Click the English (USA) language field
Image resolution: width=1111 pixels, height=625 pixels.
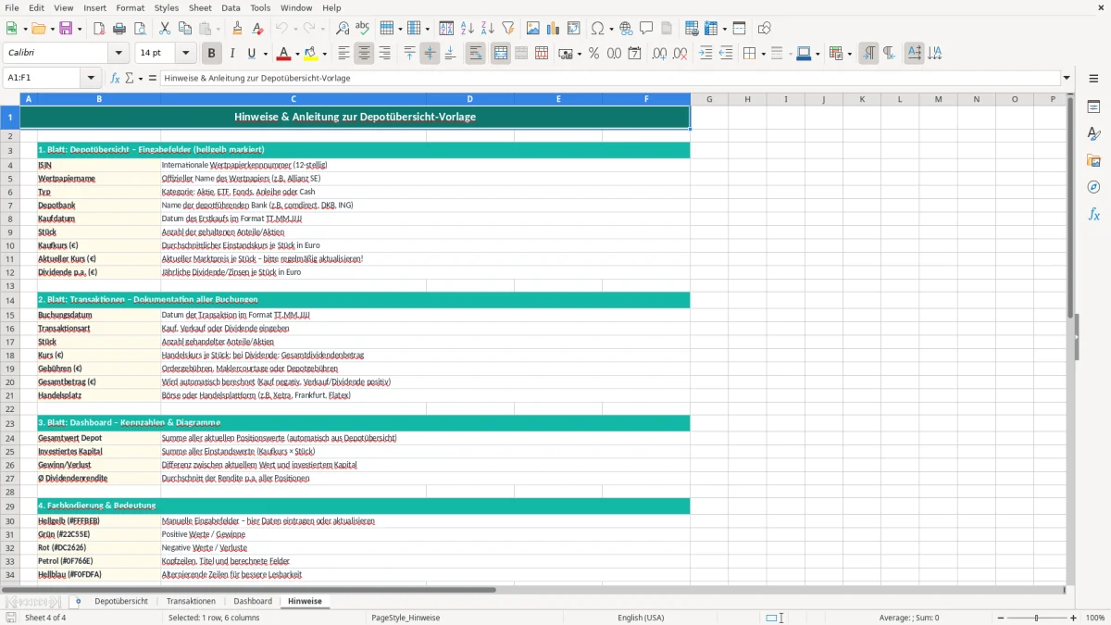coord(641,618)
